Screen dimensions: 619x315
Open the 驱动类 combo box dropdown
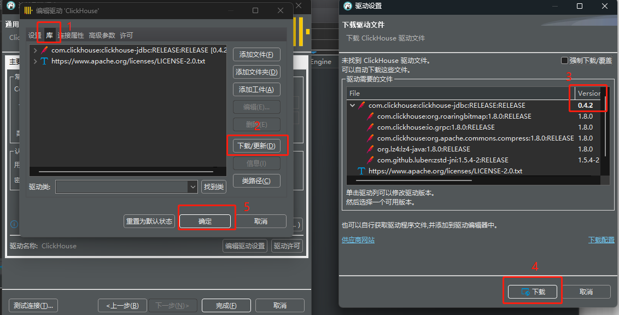click(192, 186)
